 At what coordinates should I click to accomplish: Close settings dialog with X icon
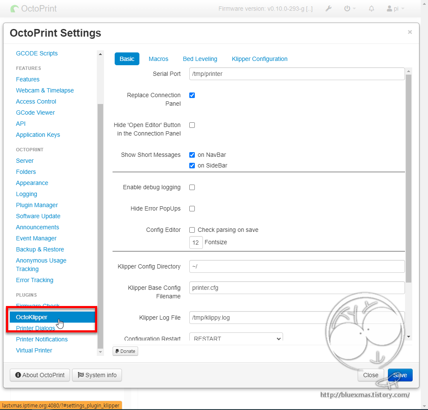tap(410, 32)
